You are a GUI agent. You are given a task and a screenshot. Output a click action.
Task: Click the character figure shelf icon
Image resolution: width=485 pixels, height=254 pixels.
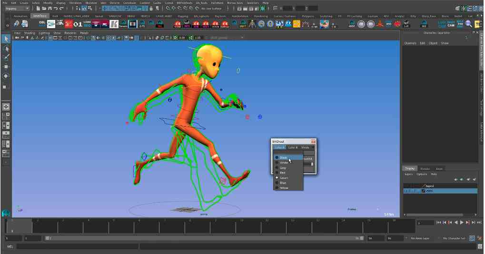(x=252, y=24)
